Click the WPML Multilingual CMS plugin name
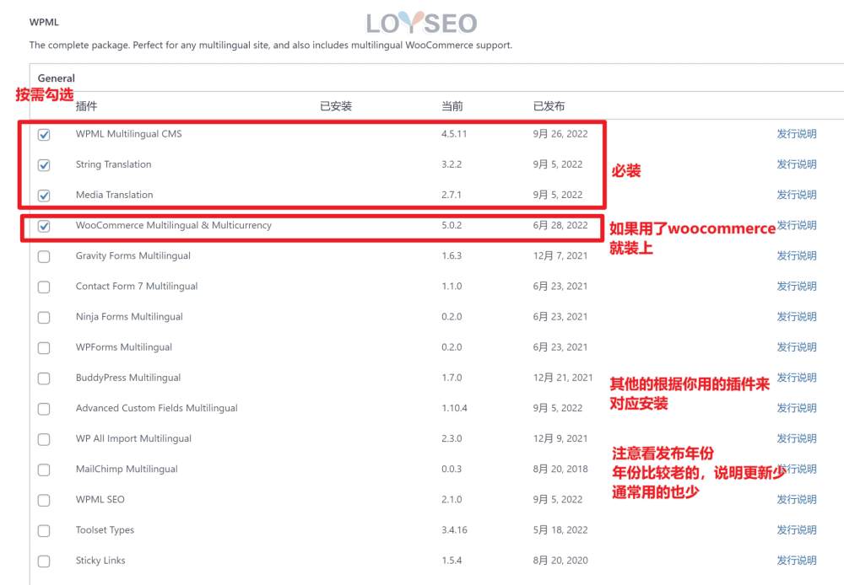 (128, 134)
